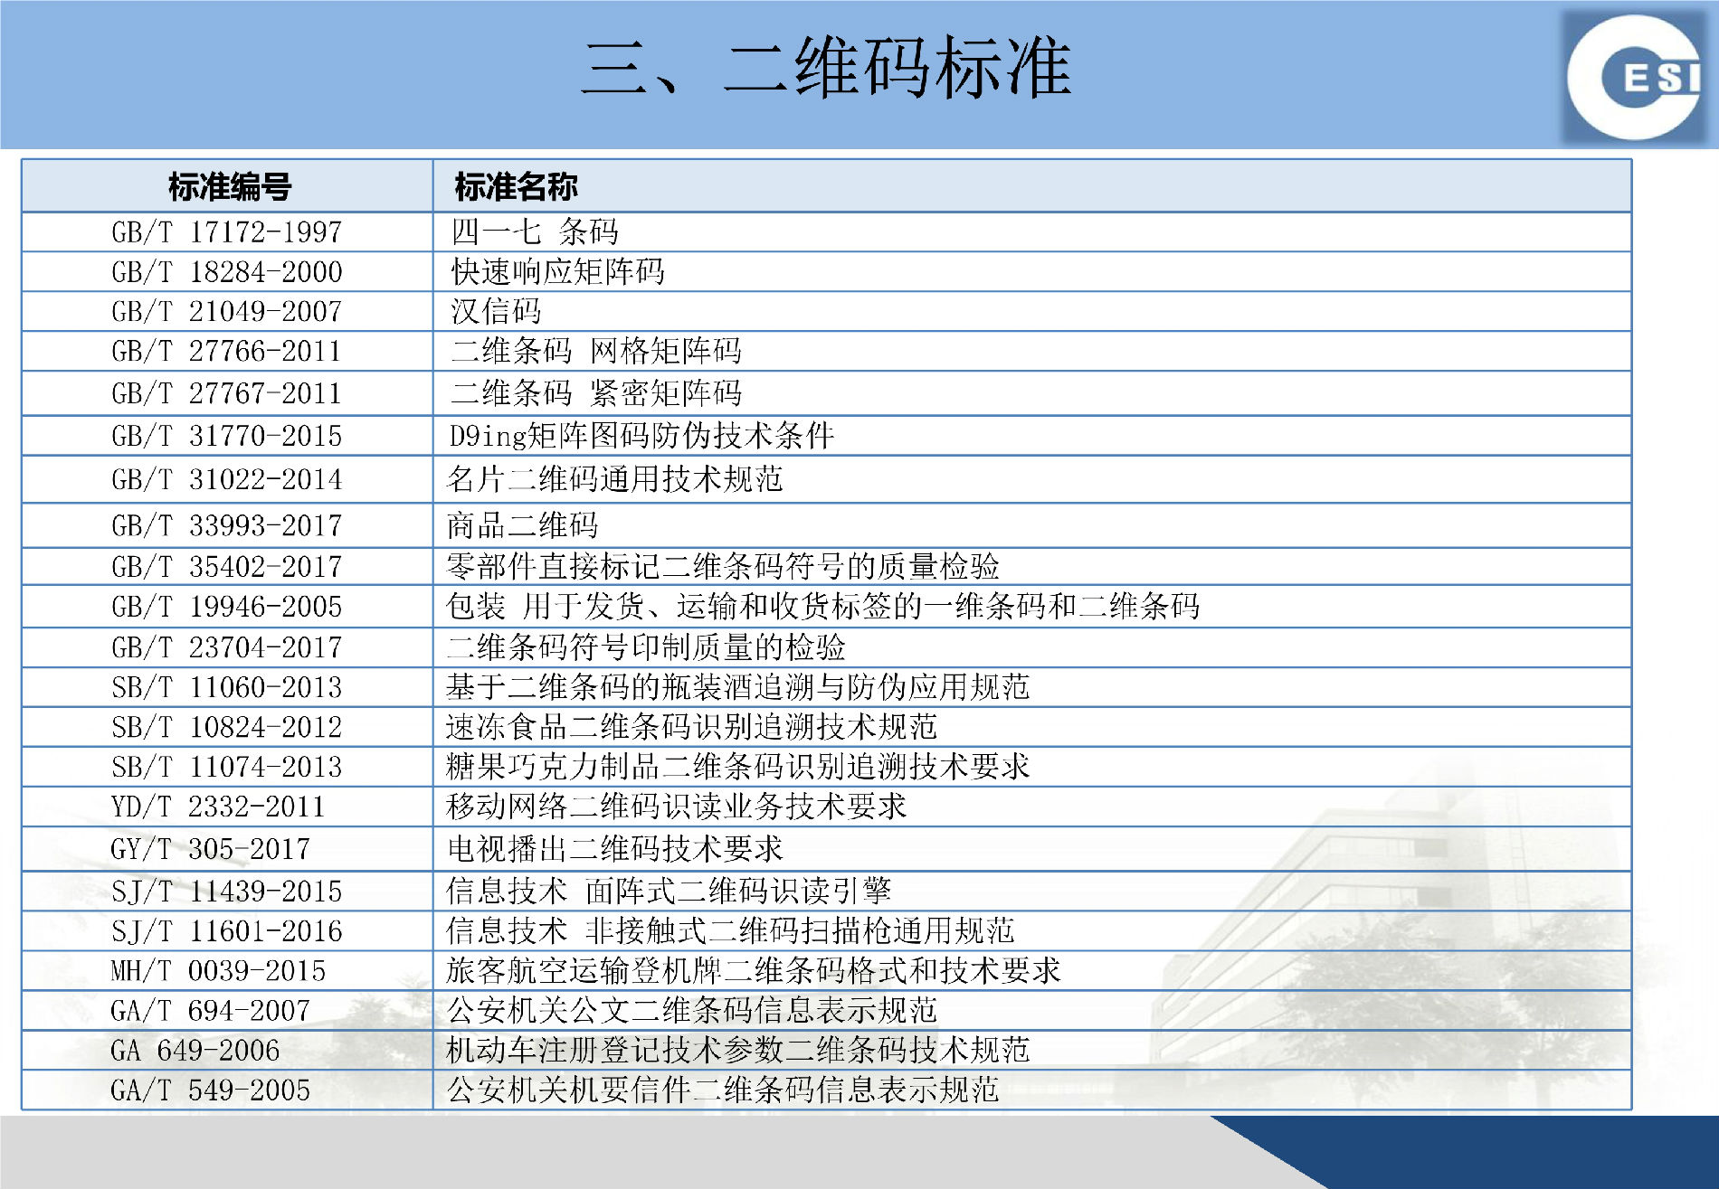Click the GB/T 35402-2017 standard number
The height and width of the screenshot is (1189, 1719).
point(227,567)
